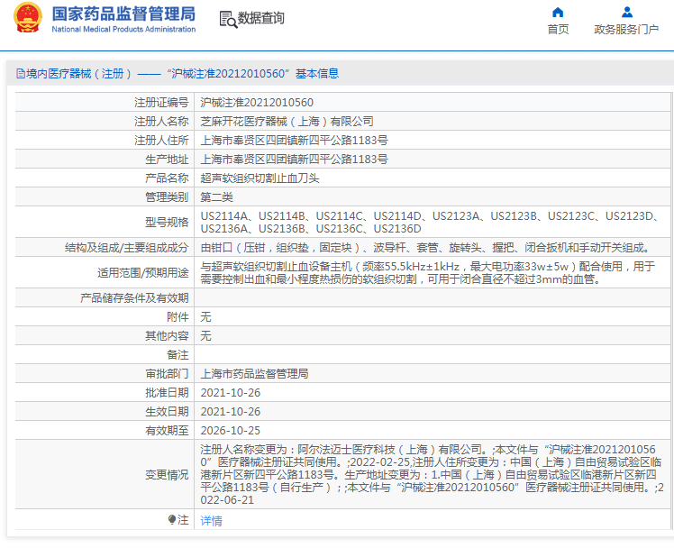Select 芝麻开花医疗器械（上海）有限公司 text
The width and height of the screenshot is (674, 548).
tap(287, 121)
